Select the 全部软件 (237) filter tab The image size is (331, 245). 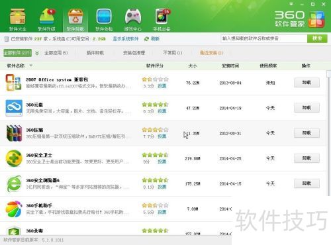pyautogui.click(x=17, y=53)
